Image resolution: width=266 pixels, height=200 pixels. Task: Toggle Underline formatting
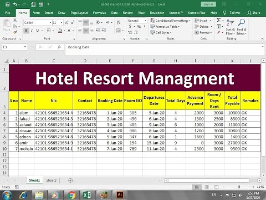pos(38,31)
